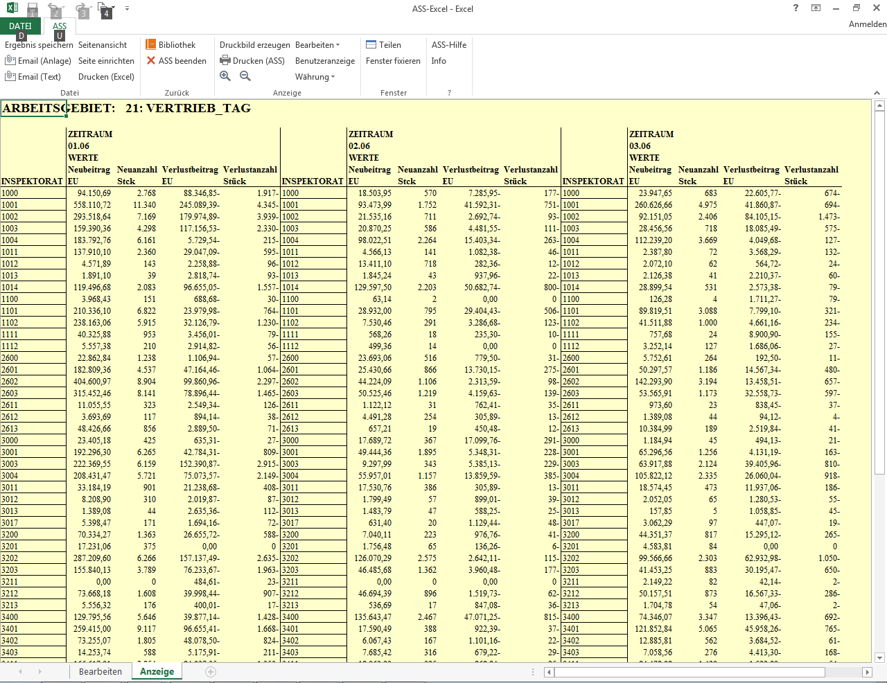Open Ribbon Display Options
The width and height of the screenshot is (887, 683).
point(816,8)
